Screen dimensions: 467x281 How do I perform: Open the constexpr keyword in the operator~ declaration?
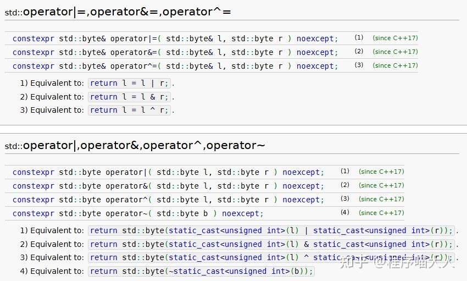click(x=34, y=213)
